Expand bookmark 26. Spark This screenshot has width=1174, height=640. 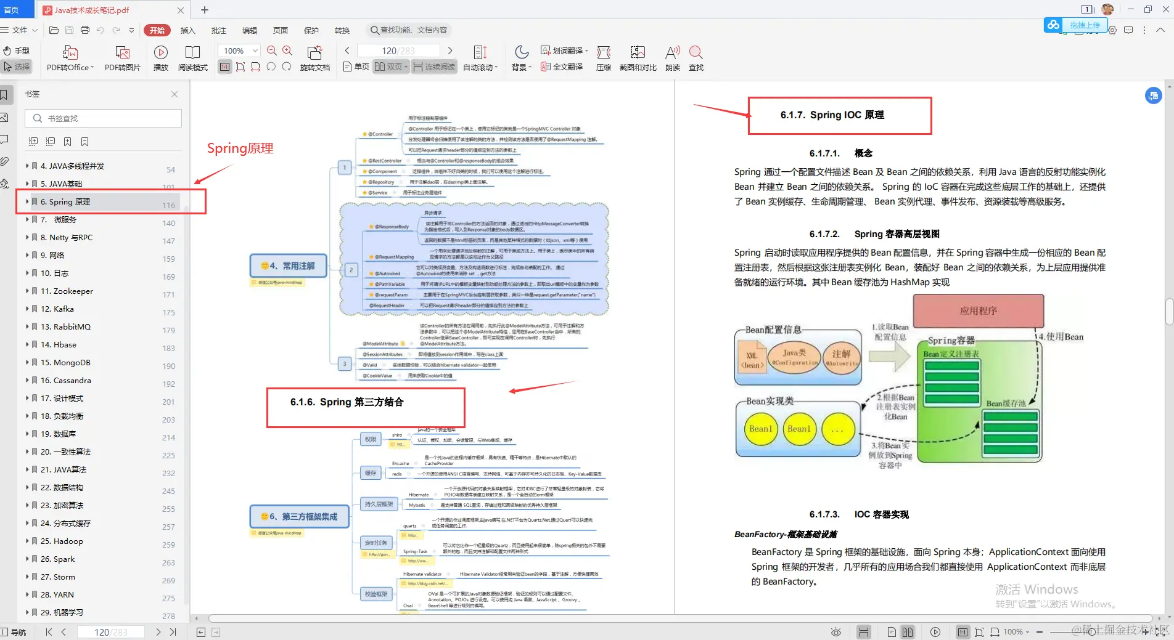coord(27,559)
